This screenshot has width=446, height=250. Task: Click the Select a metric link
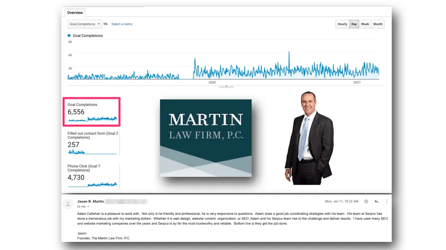pos(122,24)
